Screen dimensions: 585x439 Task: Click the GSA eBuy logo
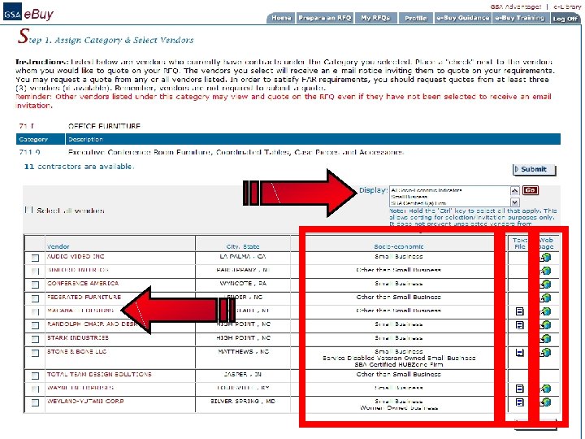coord(28,14)
